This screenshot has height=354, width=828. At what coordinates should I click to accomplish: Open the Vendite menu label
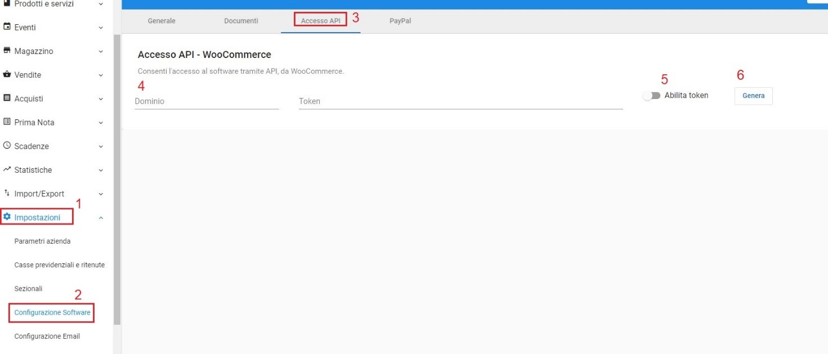click(28, 75)
